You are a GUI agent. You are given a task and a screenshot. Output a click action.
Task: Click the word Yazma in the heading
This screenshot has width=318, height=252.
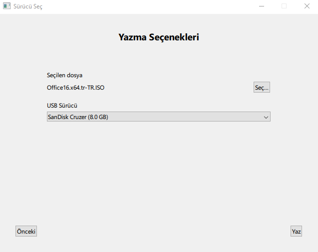tap(132, 37)
